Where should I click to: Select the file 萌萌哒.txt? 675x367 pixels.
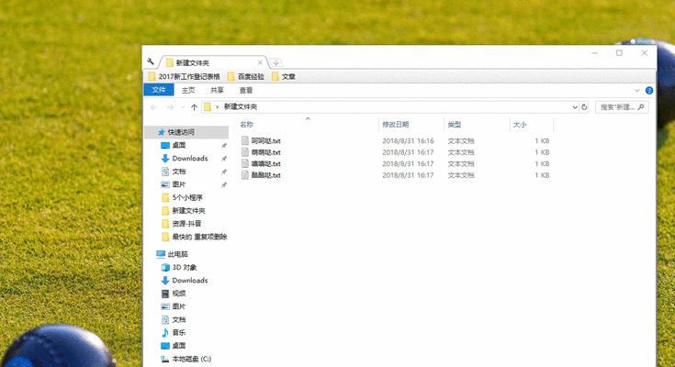(x=266, y=152)
